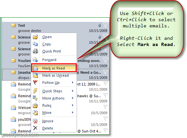
Task: Select Quick Print menu entry
Action: [54, 51]
